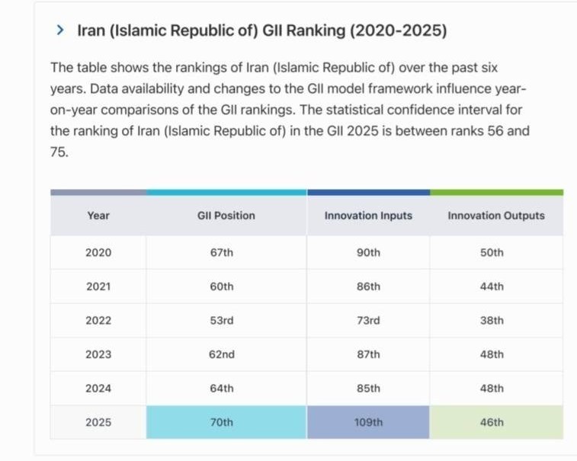The height and width of the screenshot is (461, 577).
Task: Select the 2020 year row cell
Action: point(98,253)
